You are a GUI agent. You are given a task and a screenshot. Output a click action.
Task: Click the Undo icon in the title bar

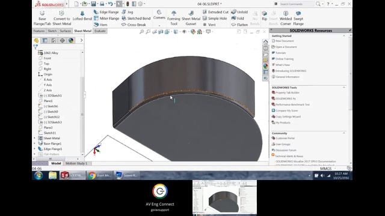[110, 4]
